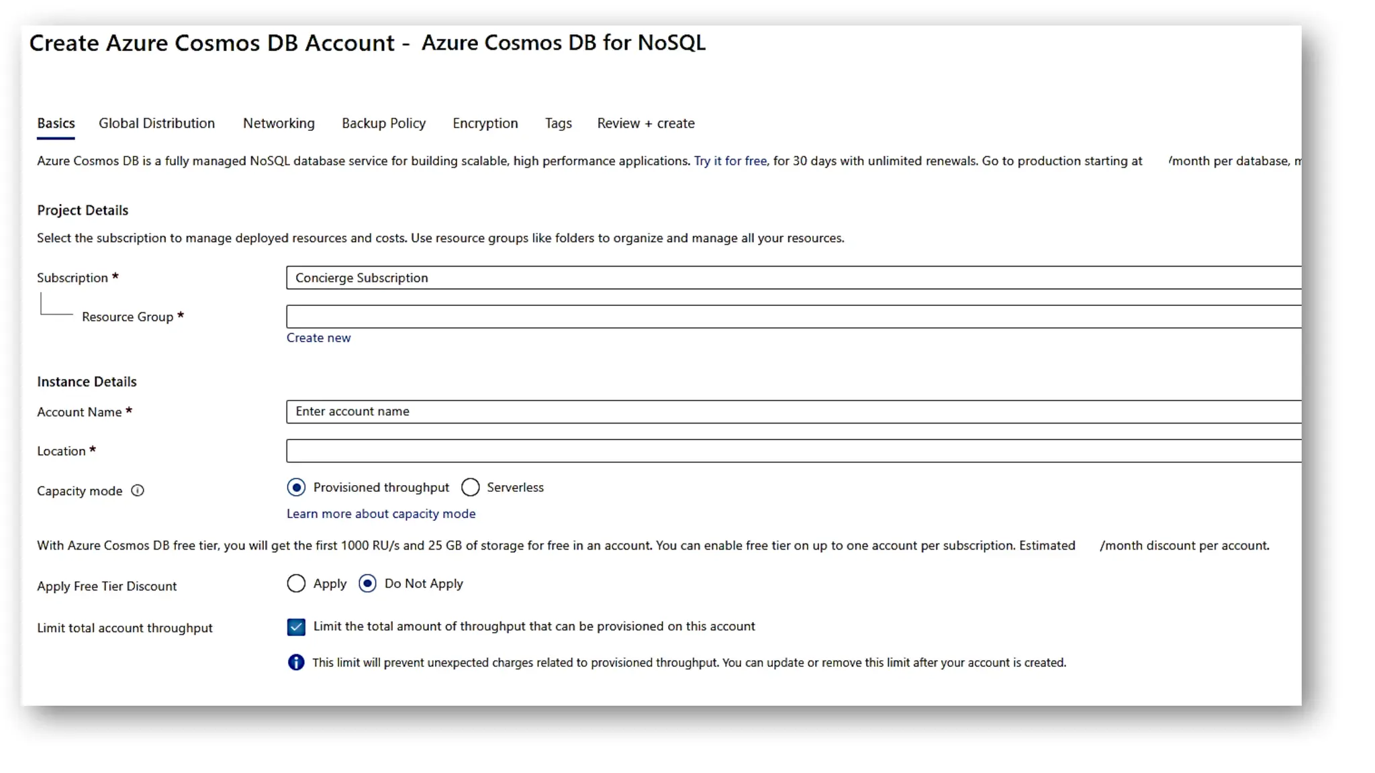Switch to the Global Distribution tab
Image resolution: width=1375 pixels, height=773 pixels.
pyautogui.click(x=156, y=123)
